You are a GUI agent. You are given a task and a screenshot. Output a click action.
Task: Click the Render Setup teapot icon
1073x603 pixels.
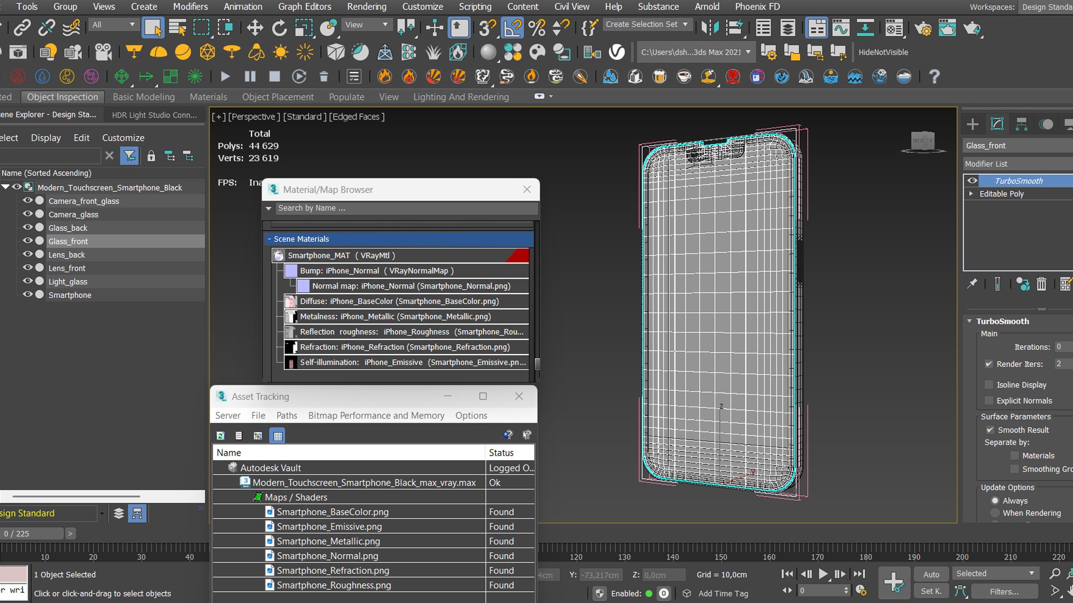click(x=923, y=27)
